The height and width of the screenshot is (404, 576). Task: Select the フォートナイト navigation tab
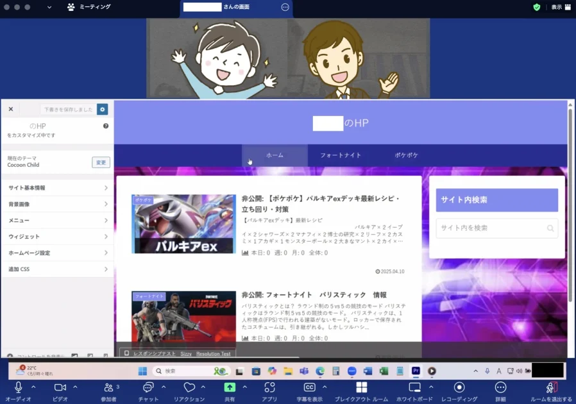341,155
